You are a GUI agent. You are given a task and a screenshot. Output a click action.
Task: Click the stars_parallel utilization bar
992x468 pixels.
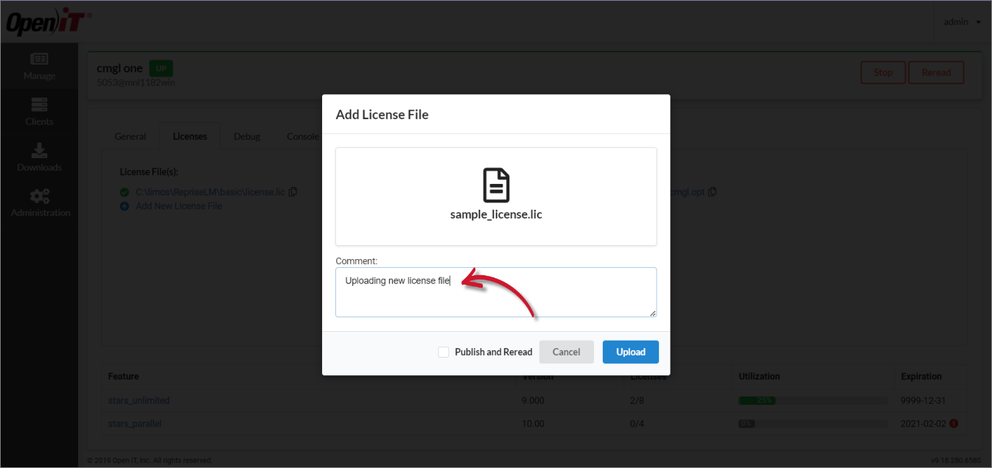click(x=813, y=423)
